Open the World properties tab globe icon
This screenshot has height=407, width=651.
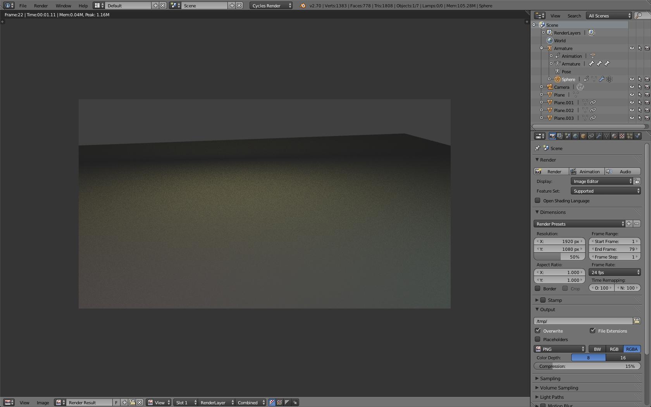coord(575,136)
